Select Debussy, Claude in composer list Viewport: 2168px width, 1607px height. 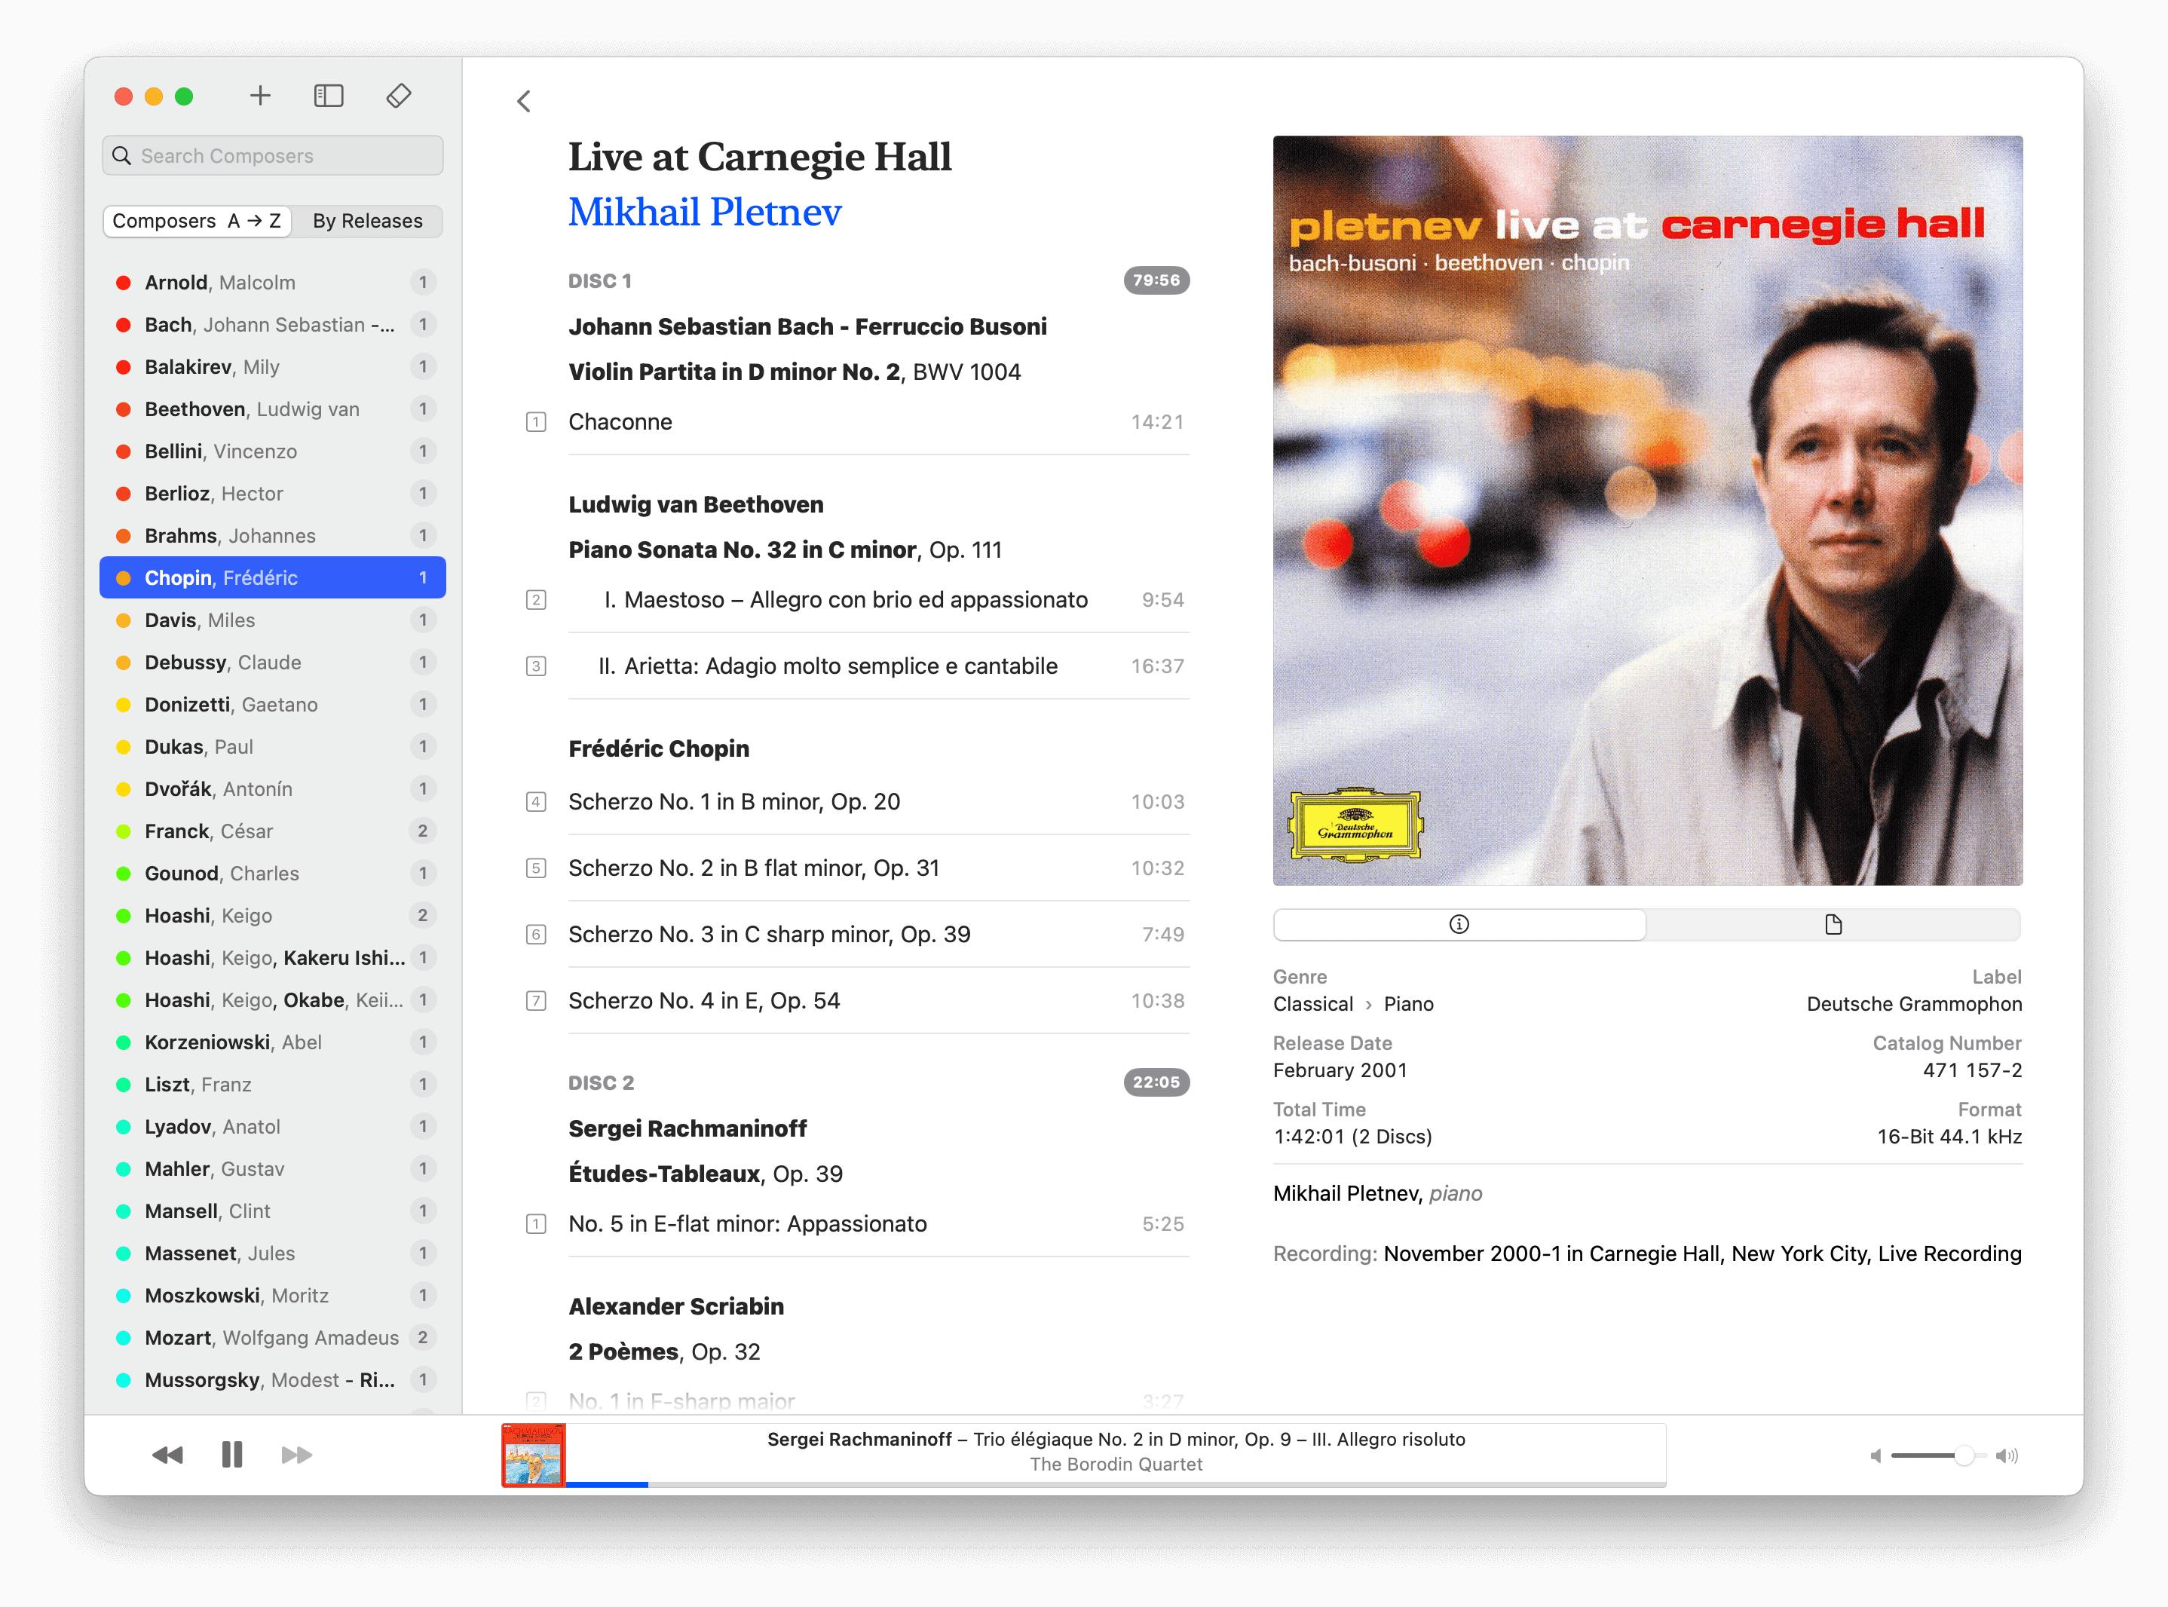(222, 663)
